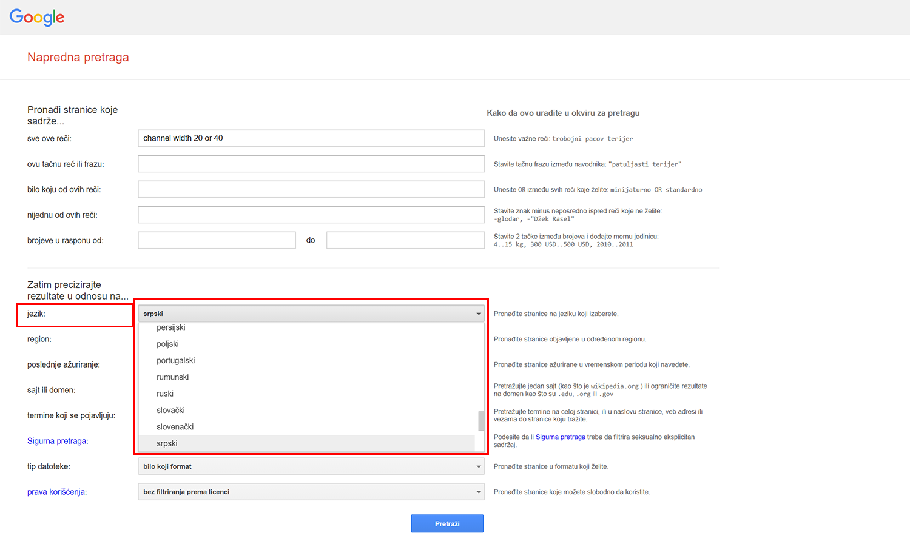Focus the 'ovu tačnu reč ili frazu' field
Image resolution: width=910 pixels, height=544 pixels.
pyautogui.click(x=311, y=164)
